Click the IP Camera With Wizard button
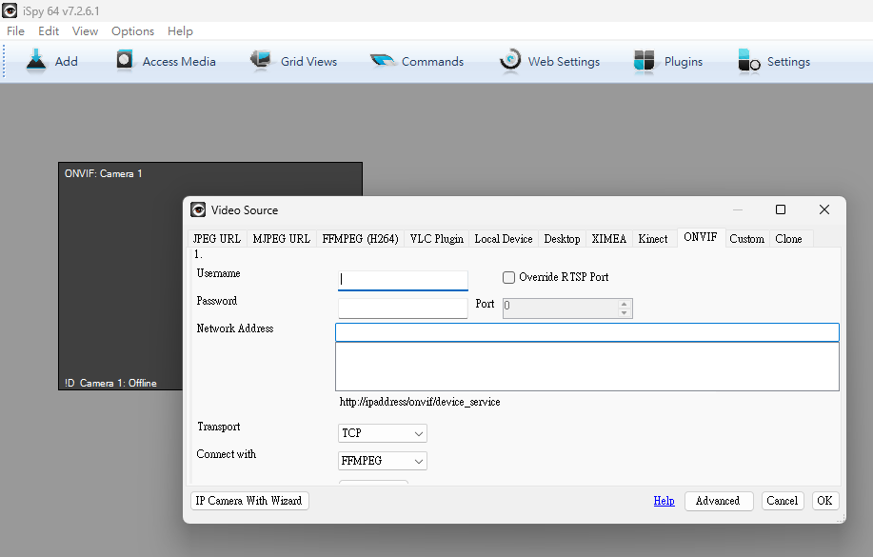Viewport: 873px width, 557px height. (249, 501)
